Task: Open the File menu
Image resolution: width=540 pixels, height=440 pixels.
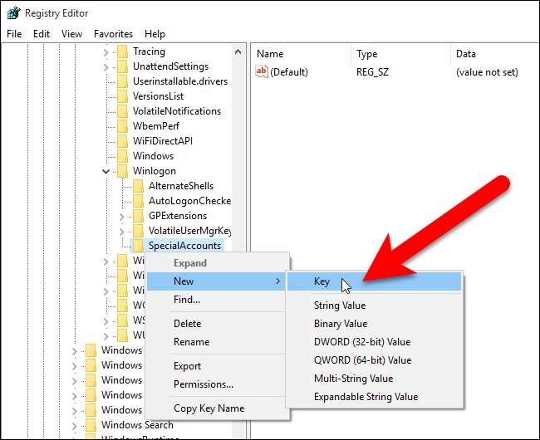Action: 14,34
